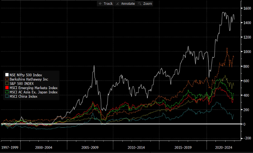Viewport: 253px width, 153px height.
Task: Select the Zoom tool label
Action: tap(148, 4)
